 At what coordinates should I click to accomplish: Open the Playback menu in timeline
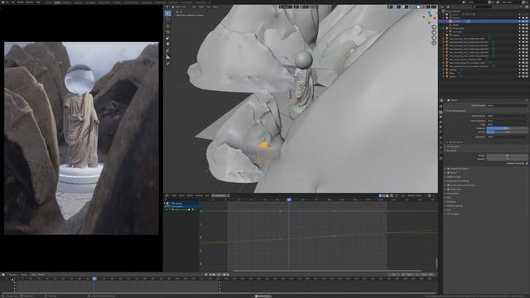[x=13, y=275]
